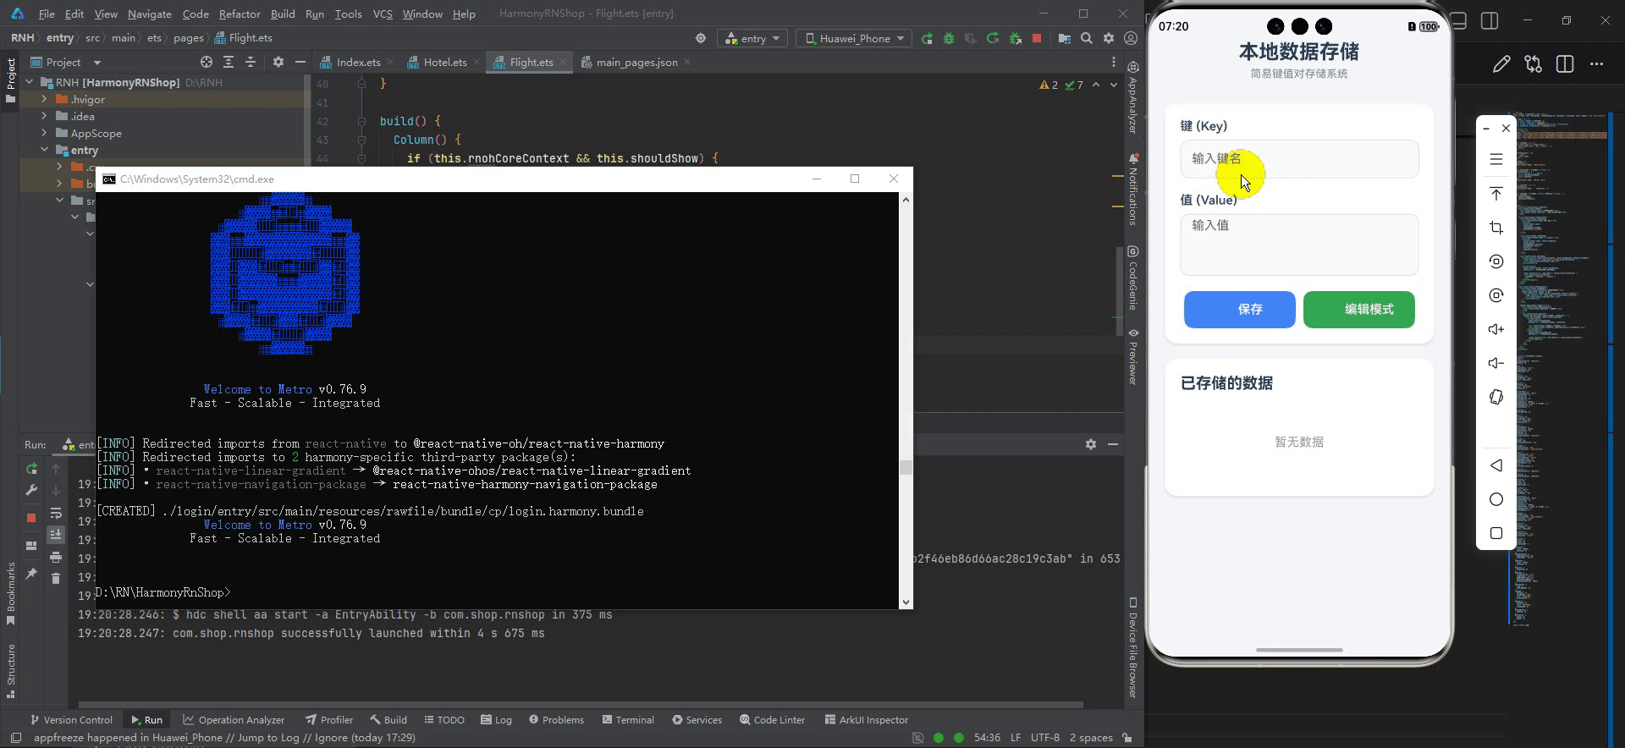
Task: Toggle the Bookmarks side panel
Action: (10, 593)
